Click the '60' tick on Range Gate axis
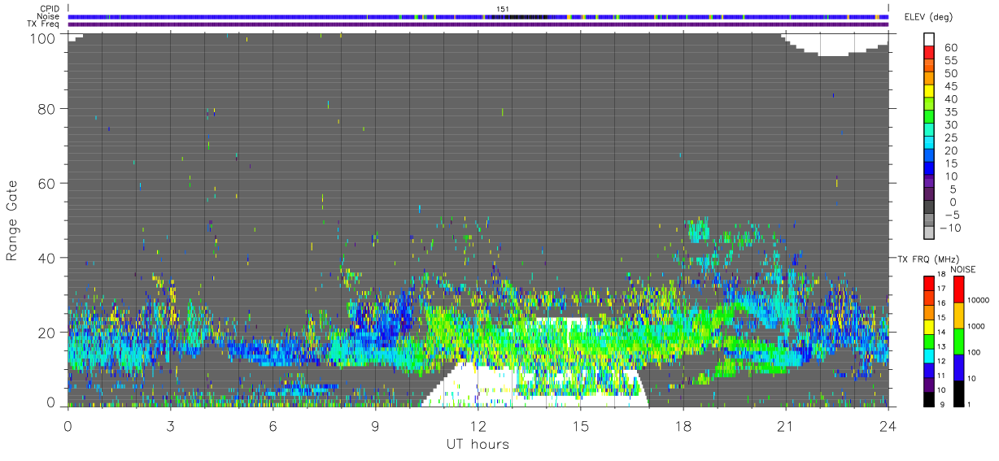999x461 pixels. (x=47, y=183)
